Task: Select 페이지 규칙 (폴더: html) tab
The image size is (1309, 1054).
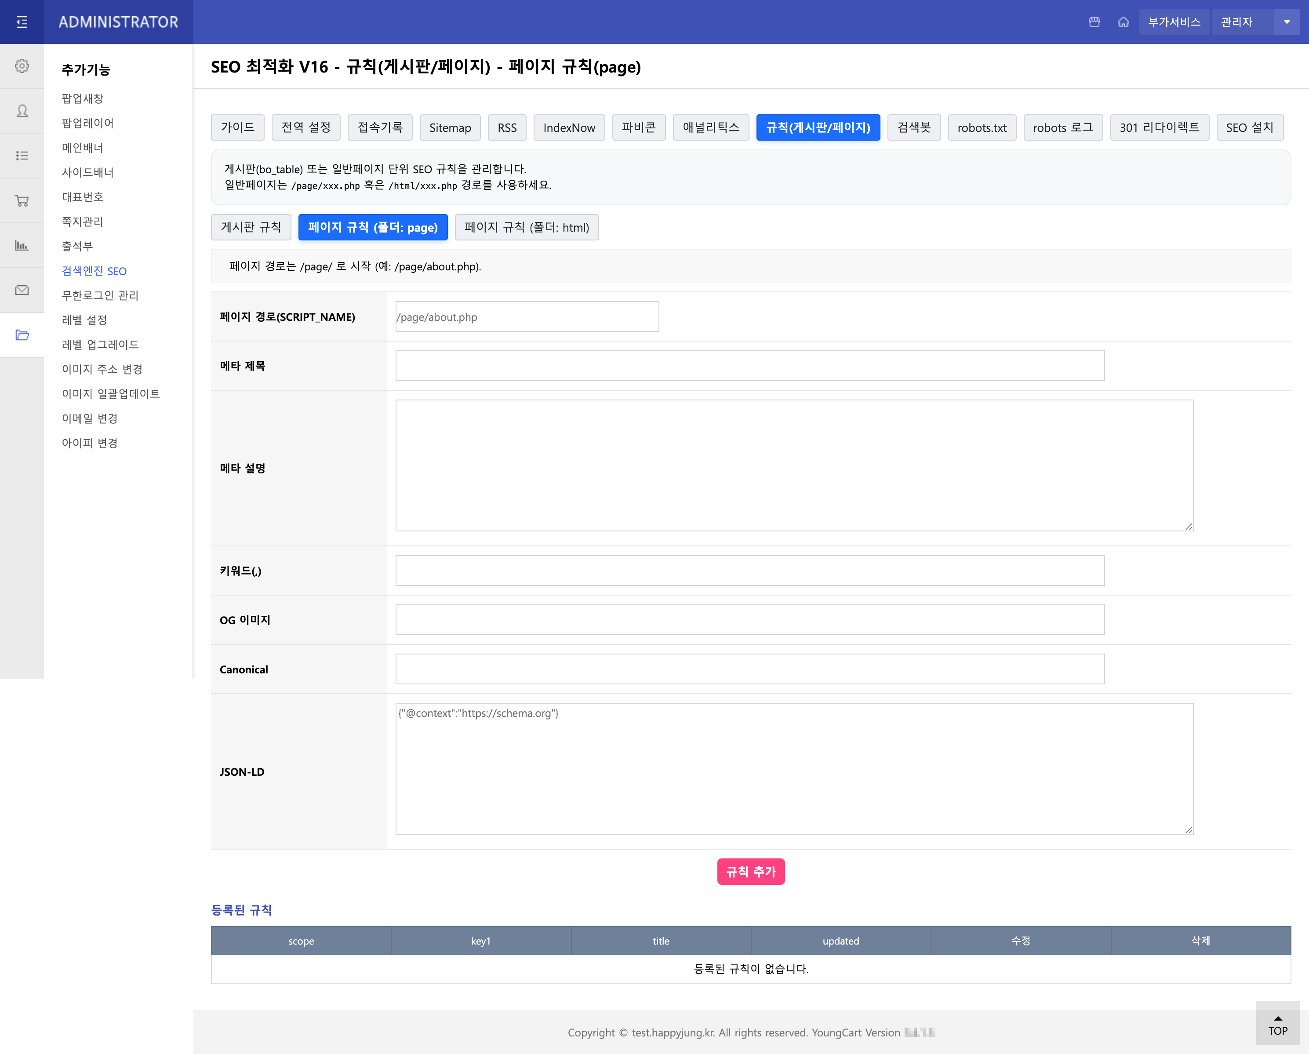Action: 527,228
